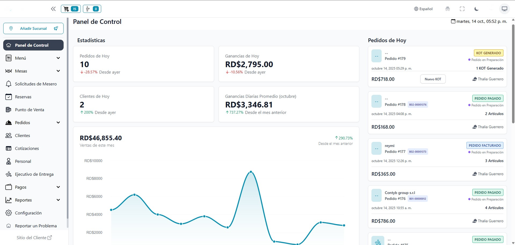Expand the Menú submenu chevron

pyautogui.click(x=58, y=58)
